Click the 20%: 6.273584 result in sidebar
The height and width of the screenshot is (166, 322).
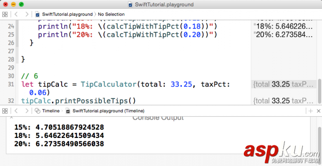(284, 34)
